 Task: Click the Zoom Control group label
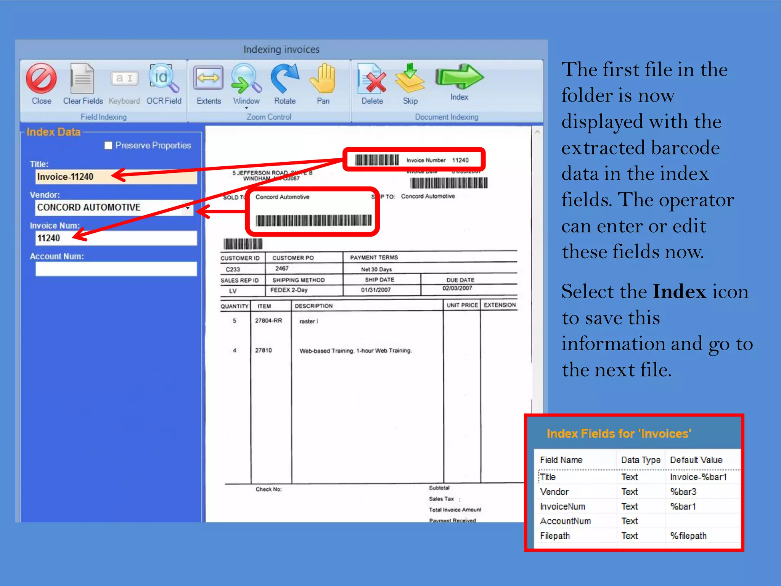(269, 117)
